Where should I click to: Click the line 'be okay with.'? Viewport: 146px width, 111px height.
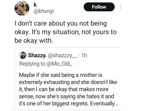(x=34, y=40)
